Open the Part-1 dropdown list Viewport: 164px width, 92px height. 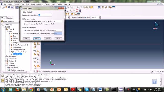point(100,18)
